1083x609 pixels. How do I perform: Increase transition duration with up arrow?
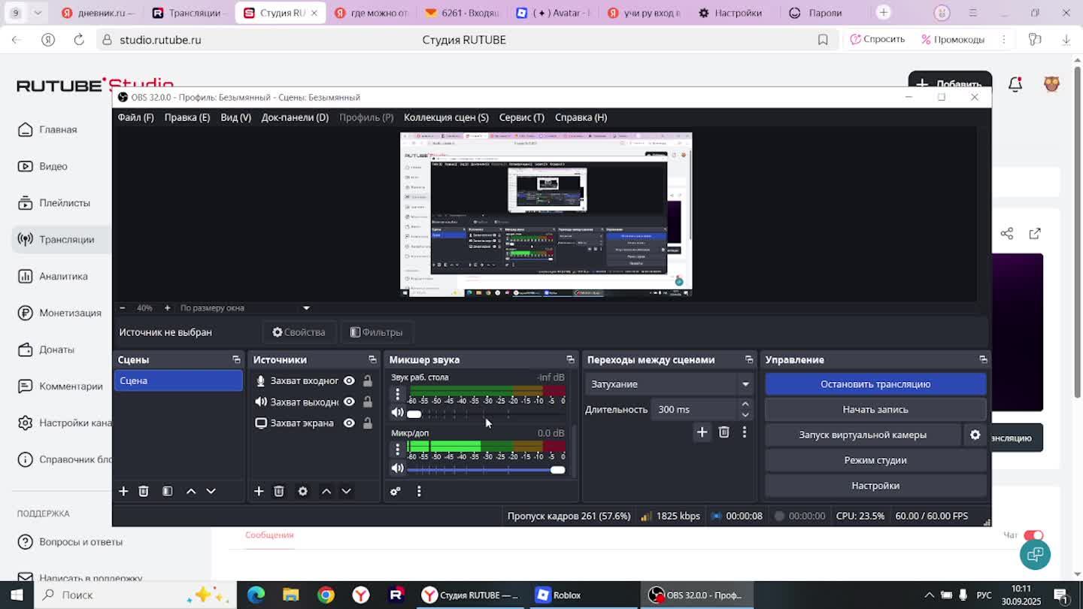tap(745, 404)
